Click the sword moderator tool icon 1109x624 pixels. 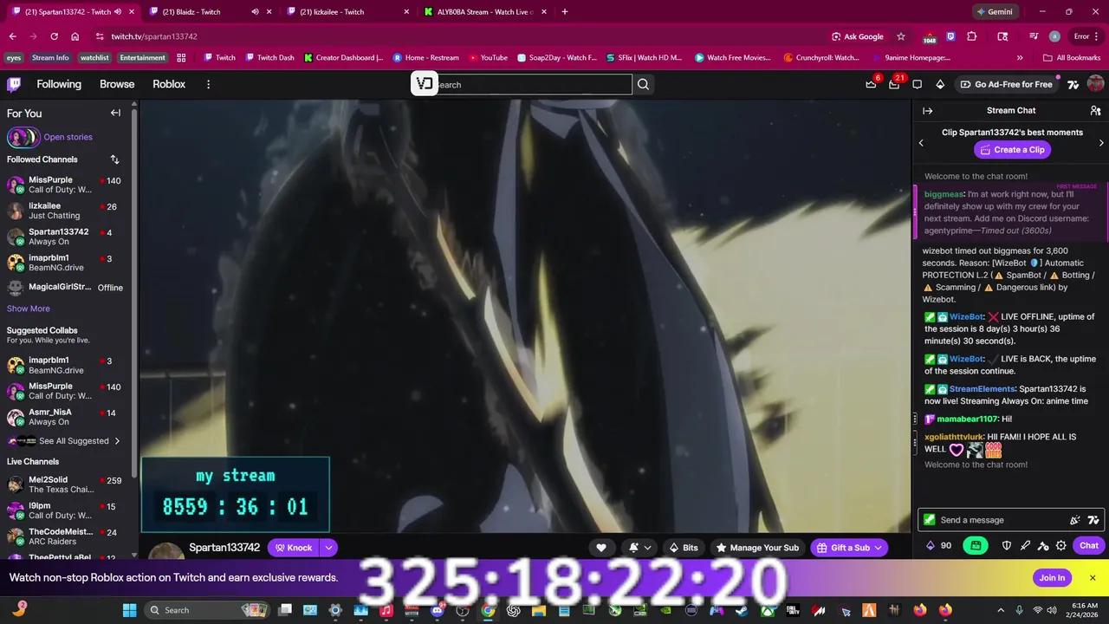[x=1025, y=545]
